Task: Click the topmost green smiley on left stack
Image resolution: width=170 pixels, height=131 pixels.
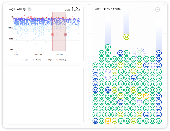Action: pos(108,47)
